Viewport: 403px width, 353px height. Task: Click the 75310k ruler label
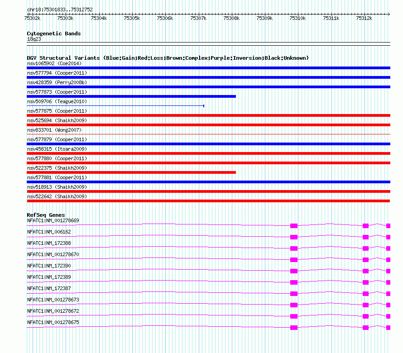tap(297, 18)
